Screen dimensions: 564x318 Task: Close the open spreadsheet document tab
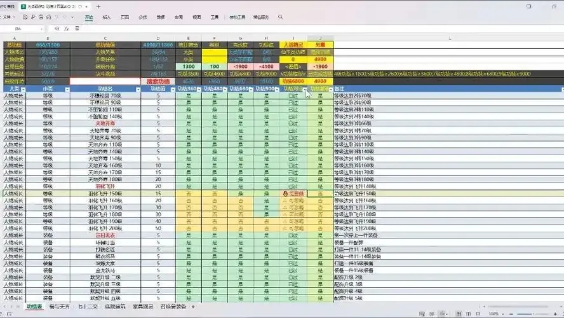point(86,6)
